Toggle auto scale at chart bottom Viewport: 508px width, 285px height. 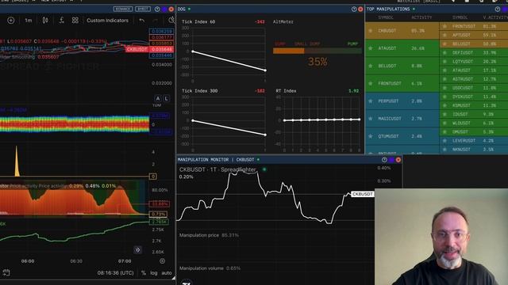click(x=167, y=273)
